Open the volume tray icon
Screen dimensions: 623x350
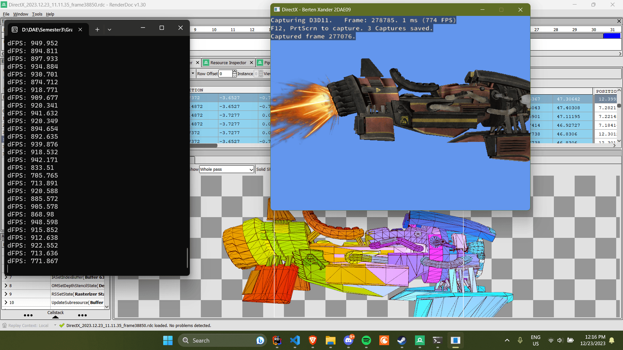point(560,340)
